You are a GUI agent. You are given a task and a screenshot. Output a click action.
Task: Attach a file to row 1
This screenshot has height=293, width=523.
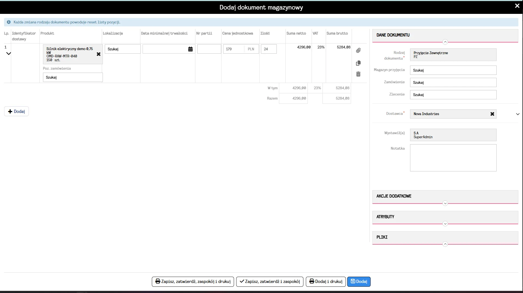(x=358, y=50)
